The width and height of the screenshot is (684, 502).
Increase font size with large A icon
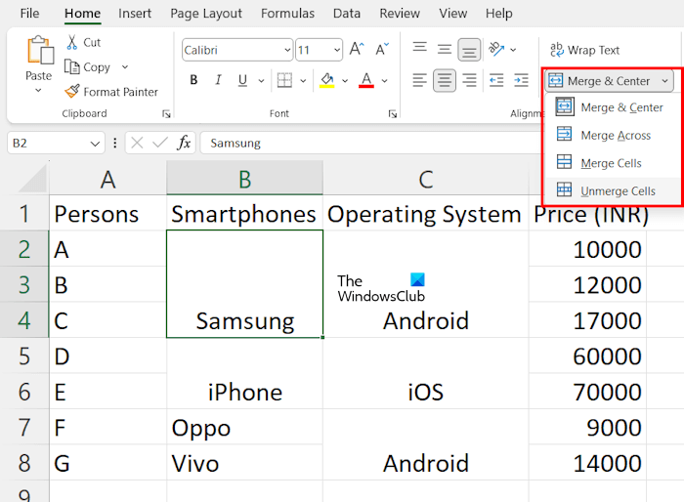(357, 49)
